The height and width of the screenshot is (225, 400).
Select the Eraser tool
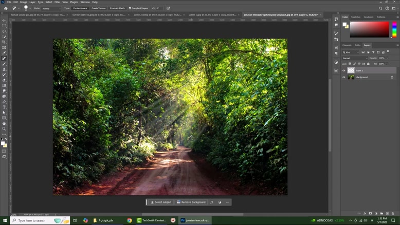4,80
